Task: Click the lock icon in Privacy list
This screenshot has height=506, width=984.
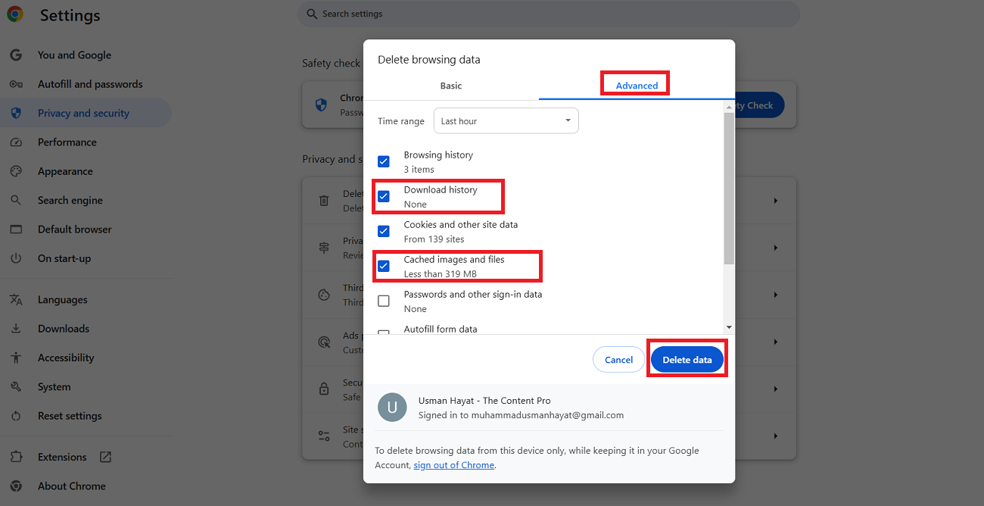Action: tap(324, 389)
